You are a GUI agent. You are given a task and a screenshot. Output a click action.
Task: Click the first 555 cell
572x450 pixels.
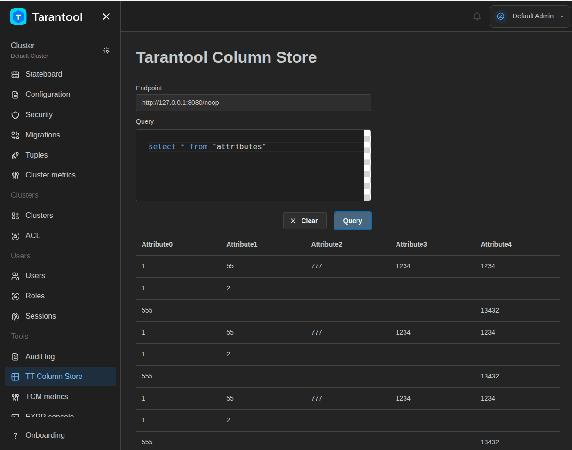click(x=147, y=310)
